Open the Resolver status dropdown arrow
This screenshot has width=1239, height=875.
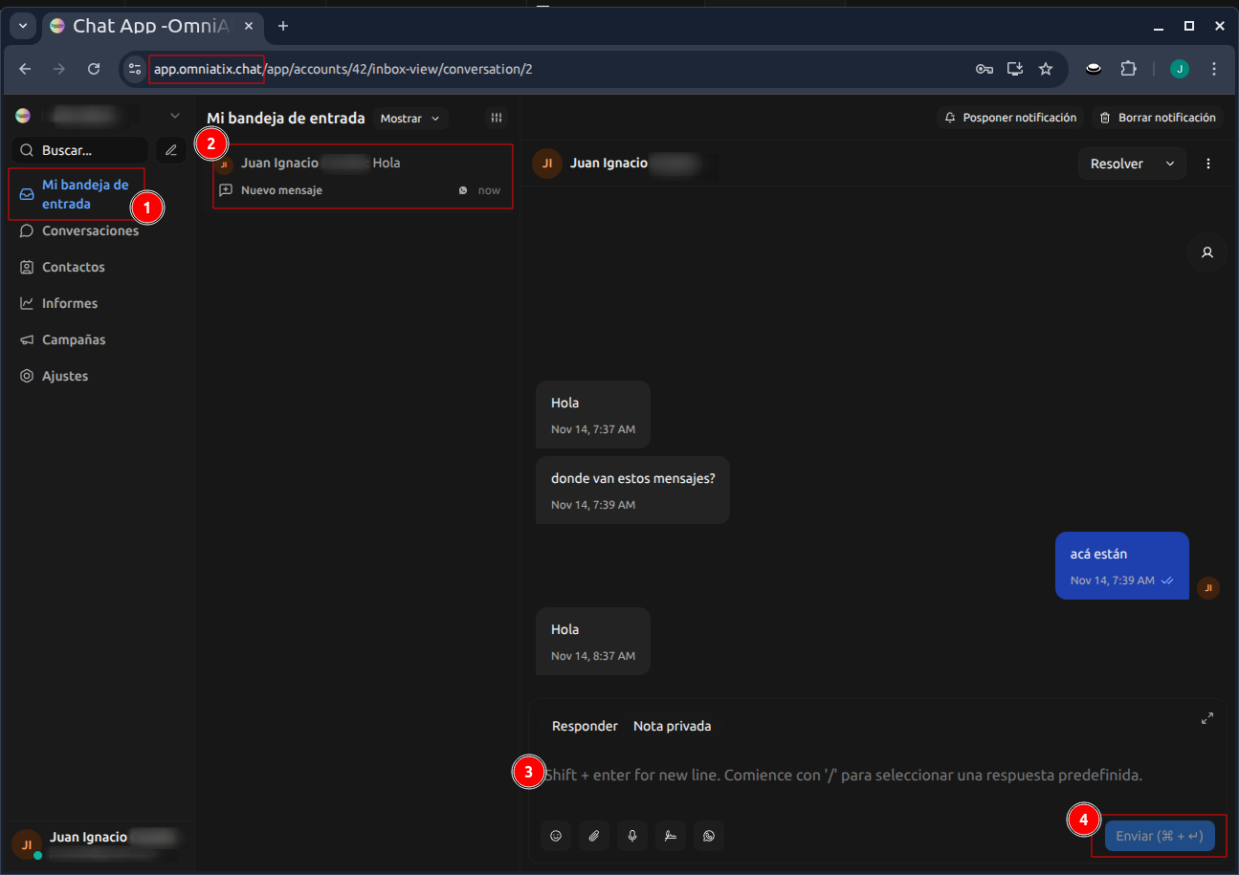[x=1169, y=164]
